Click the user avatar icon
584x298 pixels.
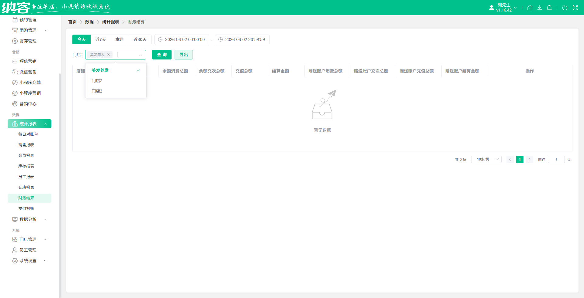(492, 8)
